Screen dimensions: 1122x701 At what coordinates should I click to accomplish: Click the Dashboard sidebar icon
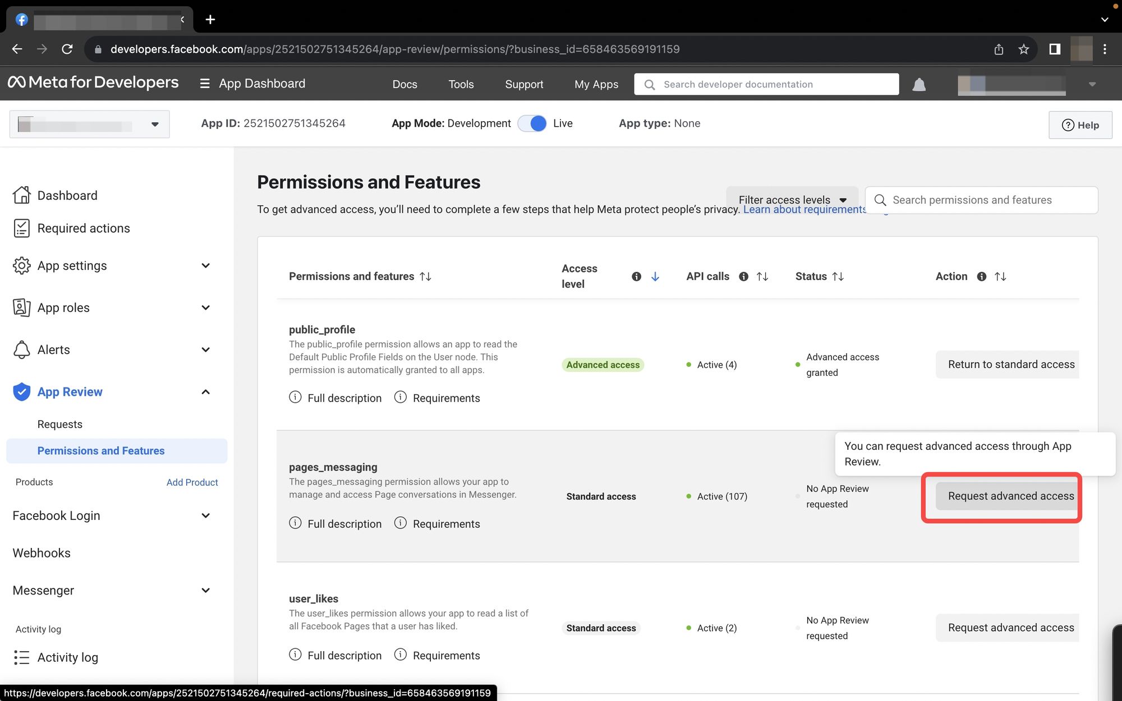click(22, 195)
